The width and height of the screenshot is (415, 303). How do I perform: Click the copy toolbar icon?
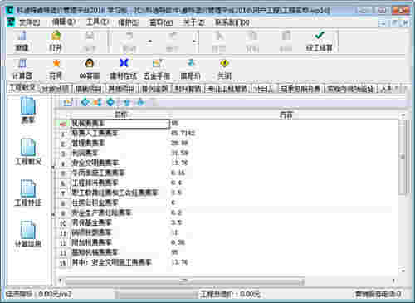click(252, 41)
